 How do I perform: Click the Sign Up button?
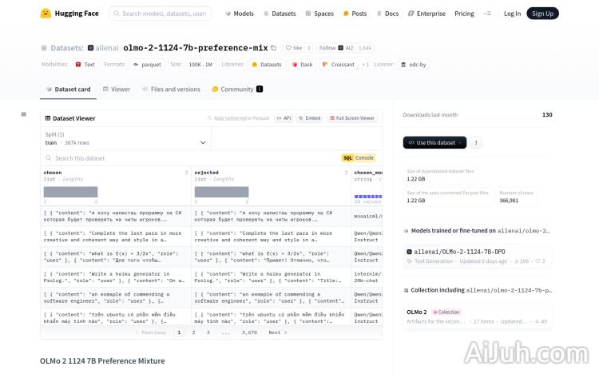[542, 14]
